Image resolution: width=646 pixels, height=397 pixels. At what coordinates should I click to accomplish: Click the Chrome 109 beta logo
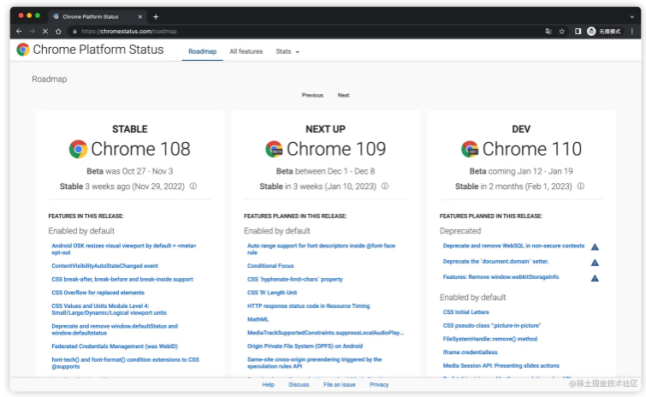click(x=274, y=149)
